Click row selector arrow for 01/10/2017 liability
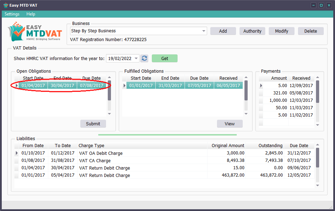 click(17, 153)
